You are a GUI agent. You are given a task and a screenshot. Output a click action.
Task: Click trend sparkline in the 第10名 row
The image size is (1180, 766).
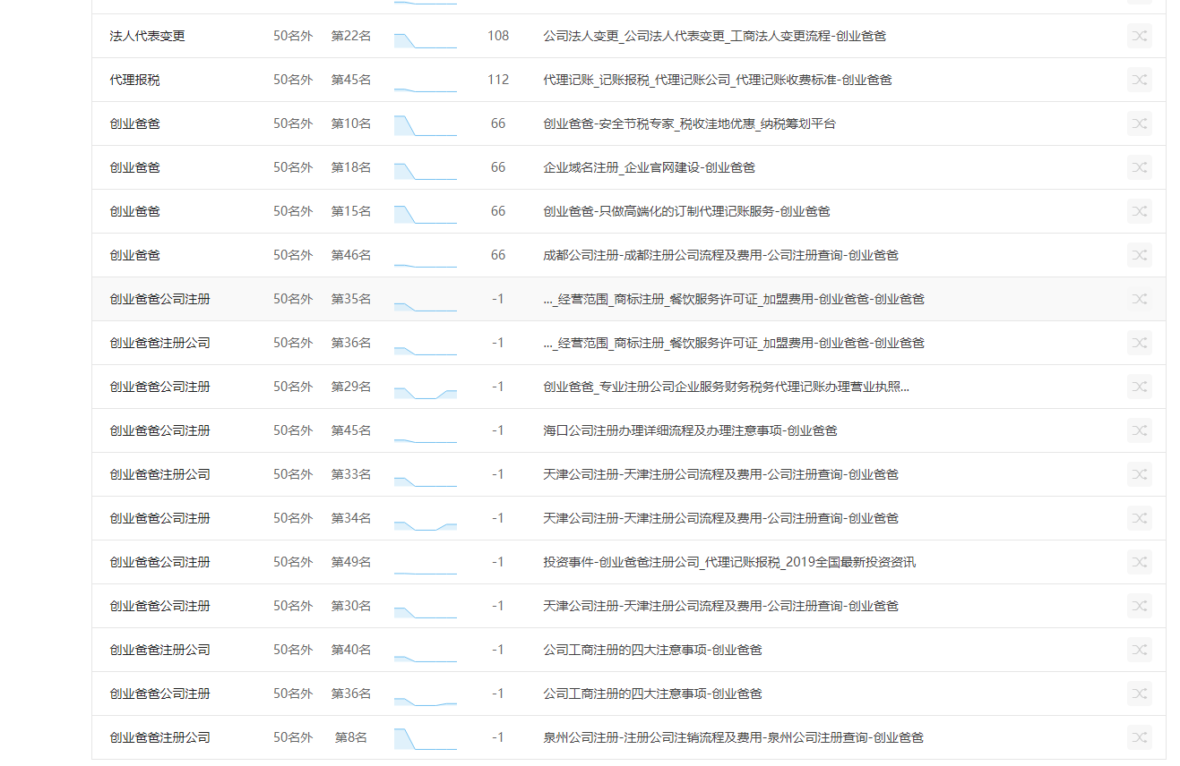point(426,126)
